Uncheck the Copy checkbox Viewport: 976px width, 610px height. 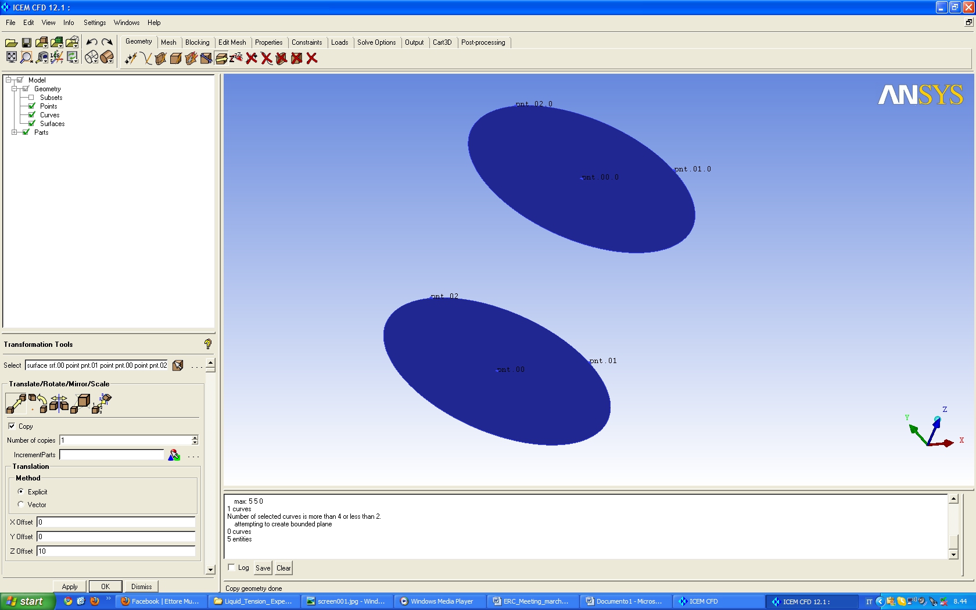(12, 426)
